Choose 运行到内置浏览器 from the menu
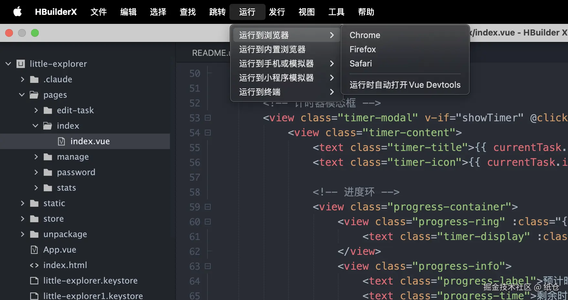The height and width of the screenshot is (300, 568). (x=286, y=49)
